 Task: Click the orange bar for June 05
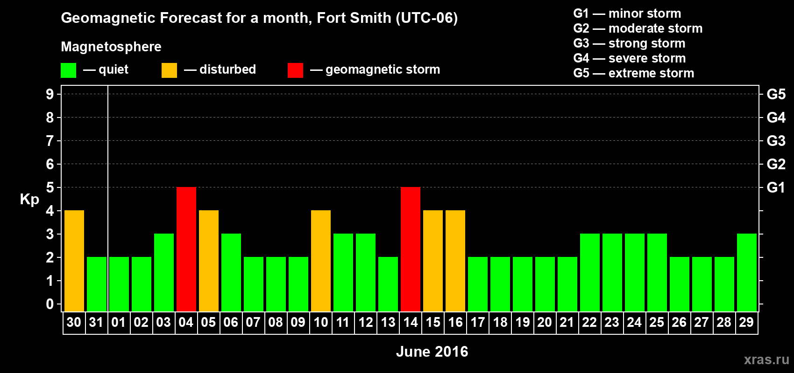tap(209, 261)
